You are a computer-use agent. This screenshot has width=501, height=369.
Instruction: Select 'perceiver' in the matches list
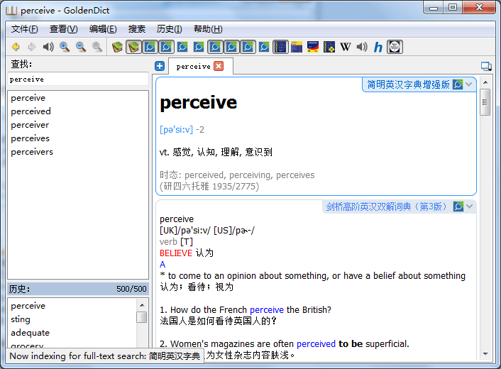tap(30, 125)
